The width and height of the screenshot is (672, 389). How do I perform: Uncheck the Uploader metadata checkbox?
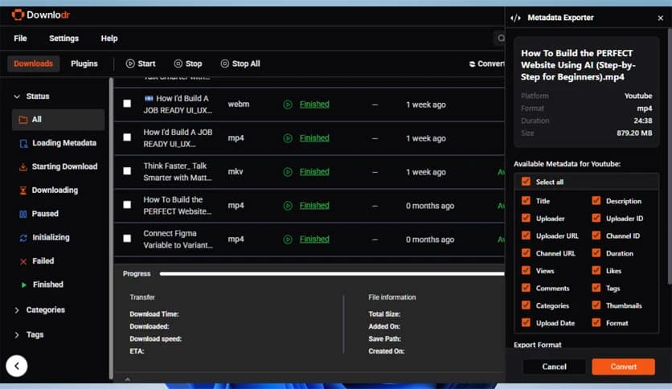pyautogui.click(x=526, y=218)
